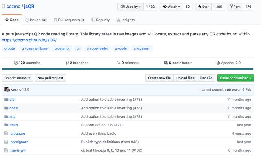Select the qr-scanner topic tag

(142, 48)
